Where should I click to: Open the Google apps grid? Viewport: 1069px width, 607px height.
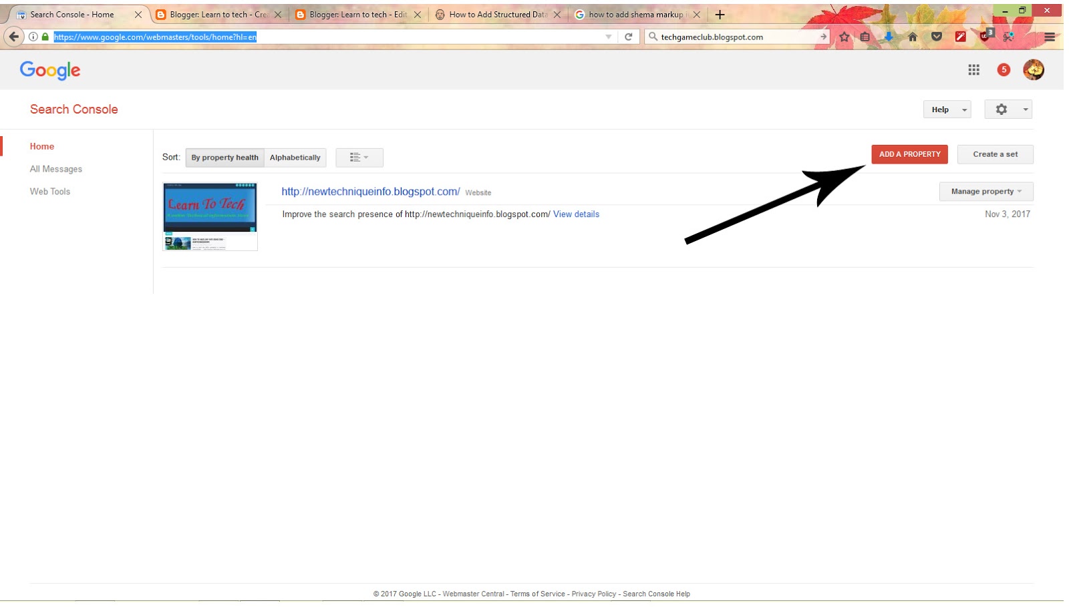tap(973, 69)
